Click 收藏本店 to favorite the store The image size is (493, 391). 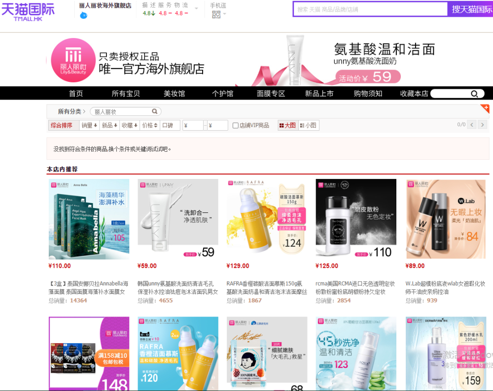(x=414, y=93)
